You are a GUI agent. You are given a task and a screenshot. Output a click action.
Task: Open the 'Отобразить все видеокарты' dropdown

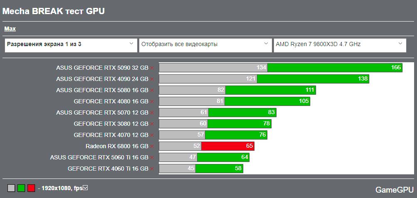[x=205, y=45]
